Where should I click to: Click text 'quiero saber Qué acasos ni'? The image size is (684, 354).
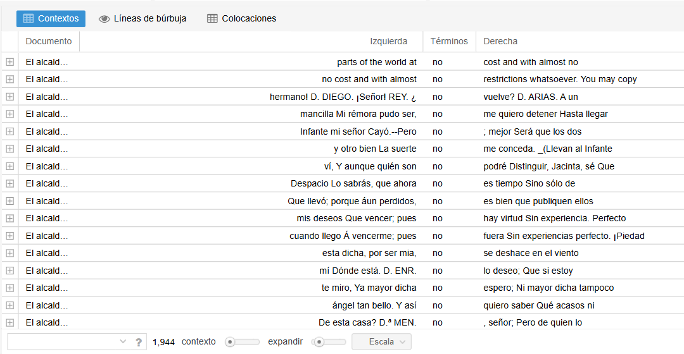[539, 305]
